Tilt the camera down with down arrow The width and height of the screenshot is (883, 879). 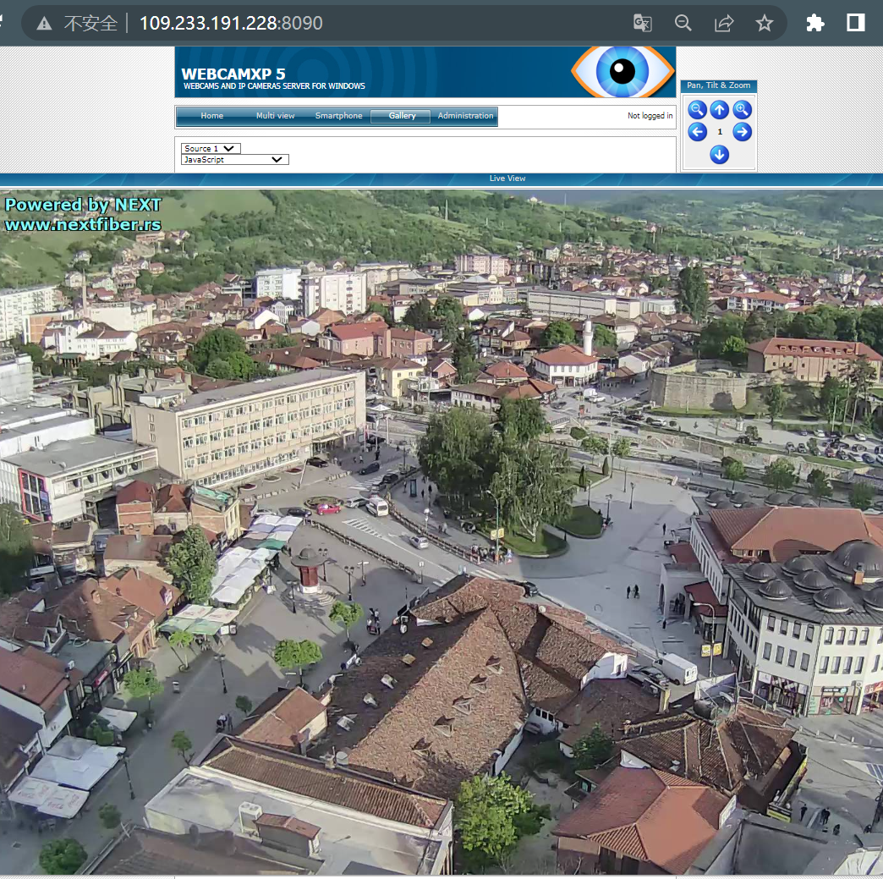click(719, 154)
